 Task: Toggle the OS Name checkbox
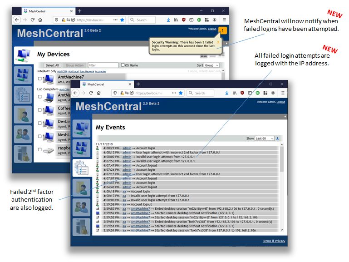click(x=123, y=65)
